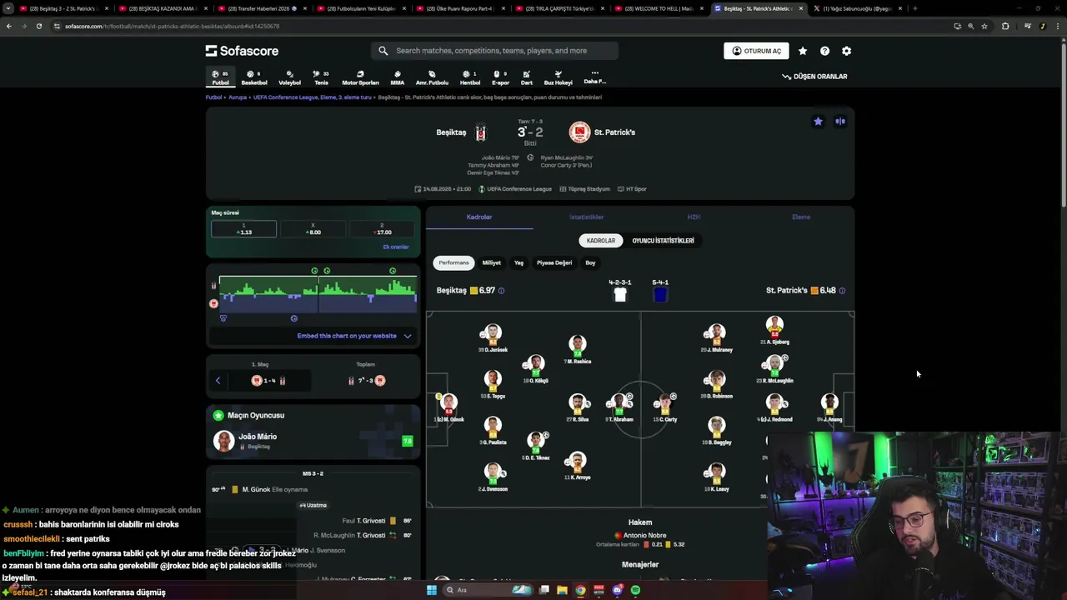
Task: Open the settings gear in Sofascore header
Action: coord(846,51)
